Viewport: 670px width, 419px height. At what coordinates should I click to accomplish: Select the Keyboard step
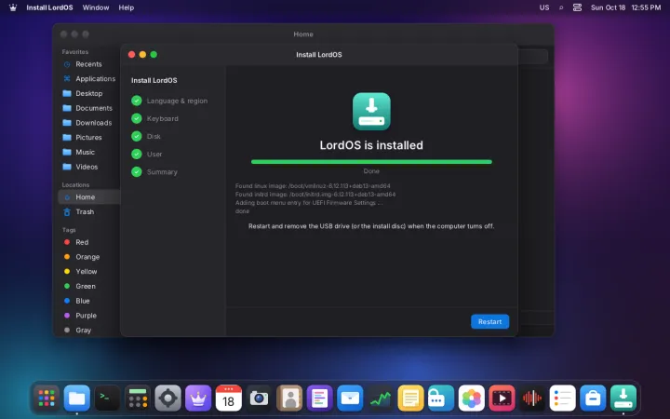tap(154, 118)
